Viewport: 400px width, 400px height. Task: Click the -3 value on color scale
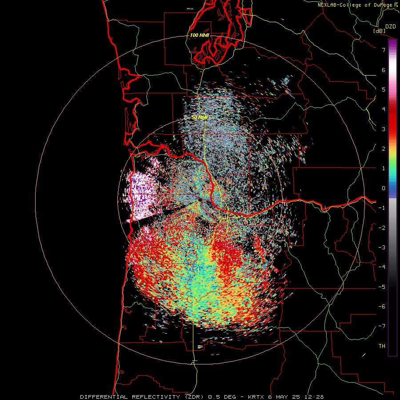382,247
